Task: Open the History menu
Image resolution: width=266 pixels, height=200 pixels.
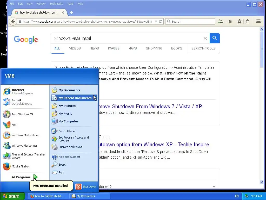Action: coord(41,4)
